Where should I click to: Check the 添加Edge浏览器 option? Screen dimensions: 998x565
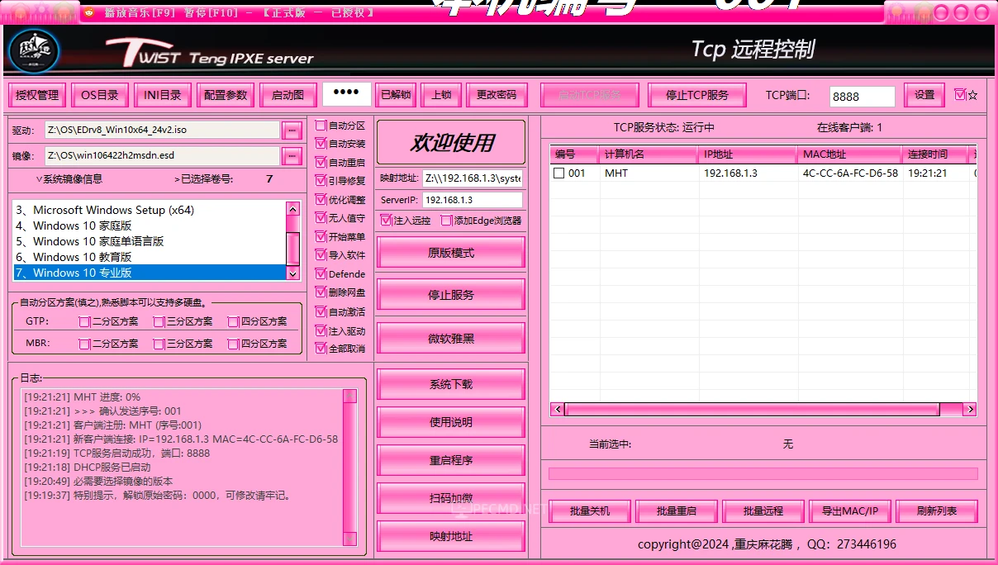[x=448, y=221]
